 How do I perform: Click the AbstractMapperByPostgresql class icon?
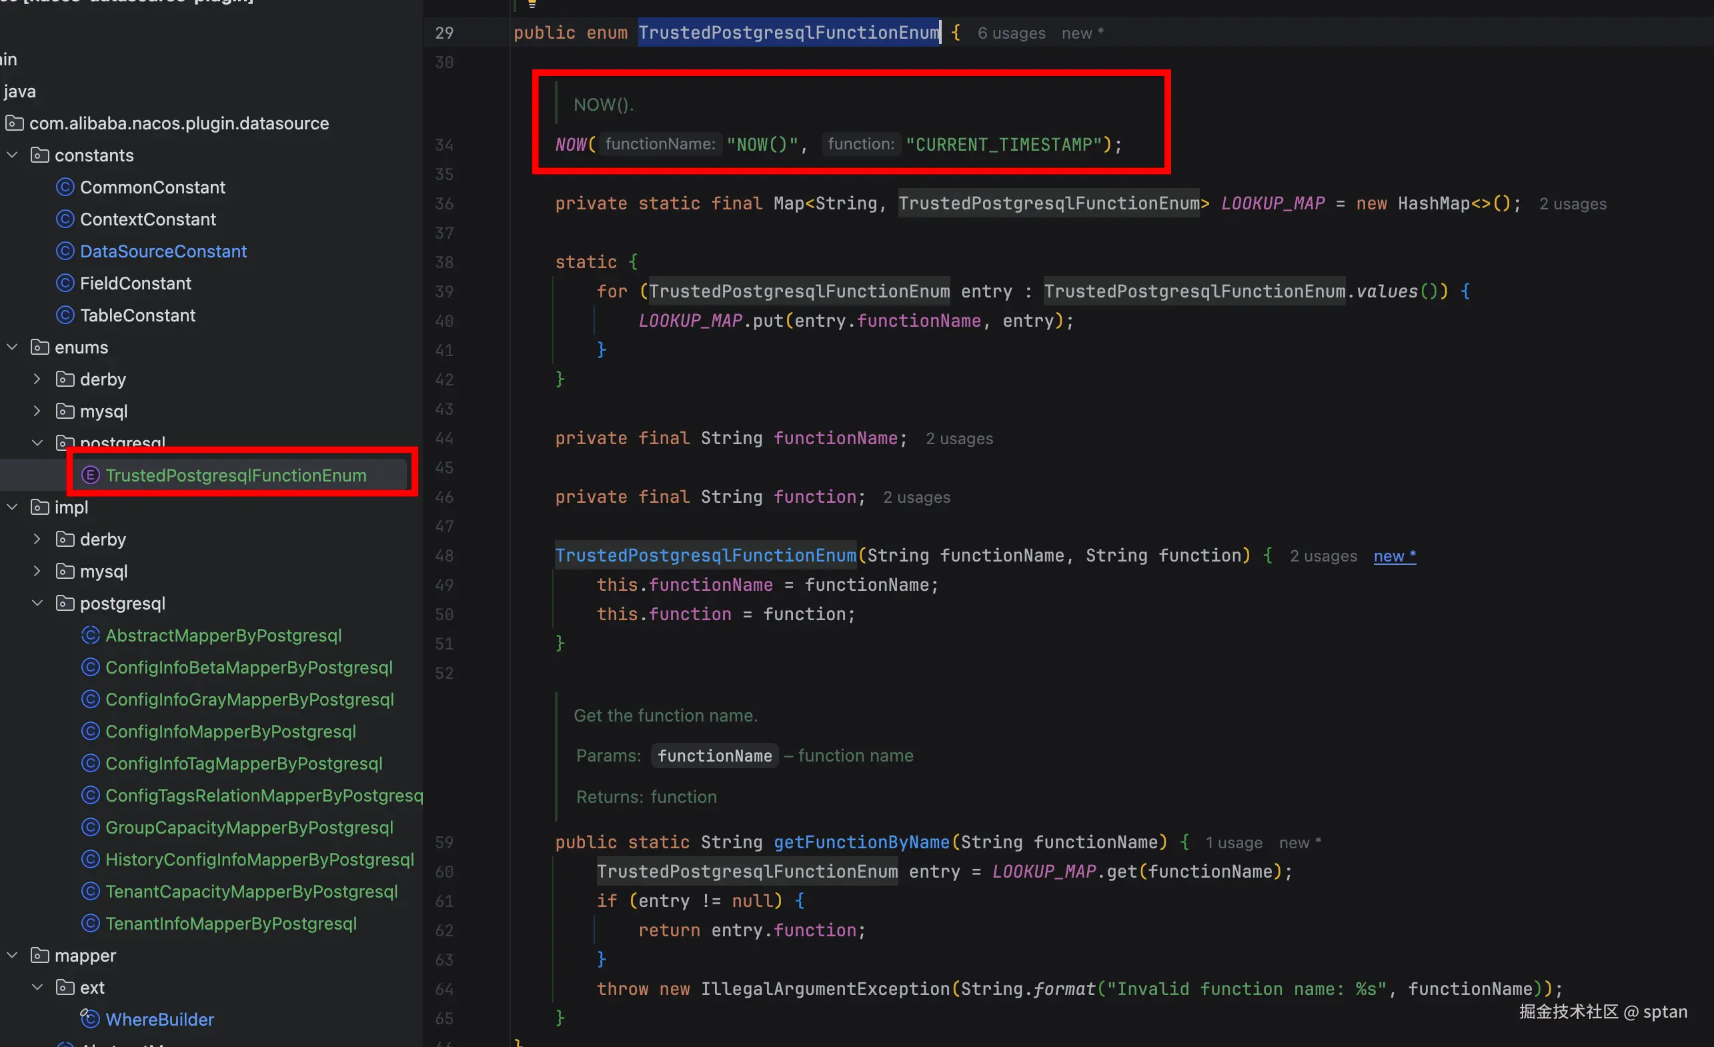(91, 635)
